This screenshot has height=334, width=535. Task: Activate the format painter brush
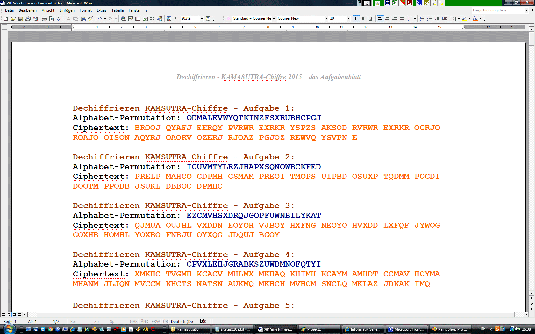pyautogui.click(x=90, y=19)
